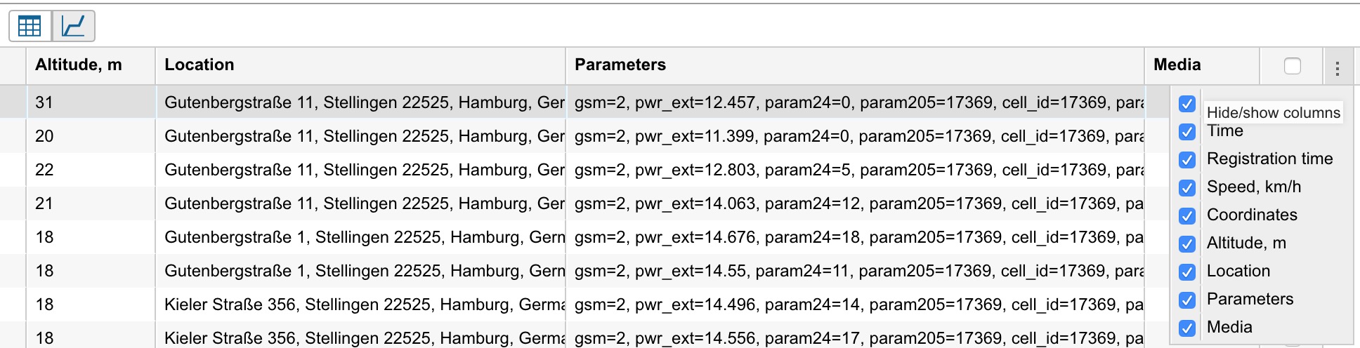The height and width of the screenshot is (348, 1360).
Task: Click the three-dot column options icon
Action: (x=1337, y=68)
